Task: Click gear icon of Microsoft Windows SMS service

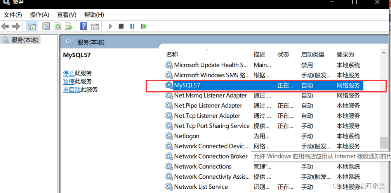Action: (x=169, y=75)
